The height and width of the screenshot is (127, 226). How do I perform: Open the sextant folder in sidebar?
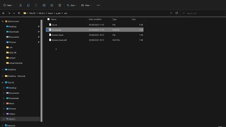click(12, 58)
